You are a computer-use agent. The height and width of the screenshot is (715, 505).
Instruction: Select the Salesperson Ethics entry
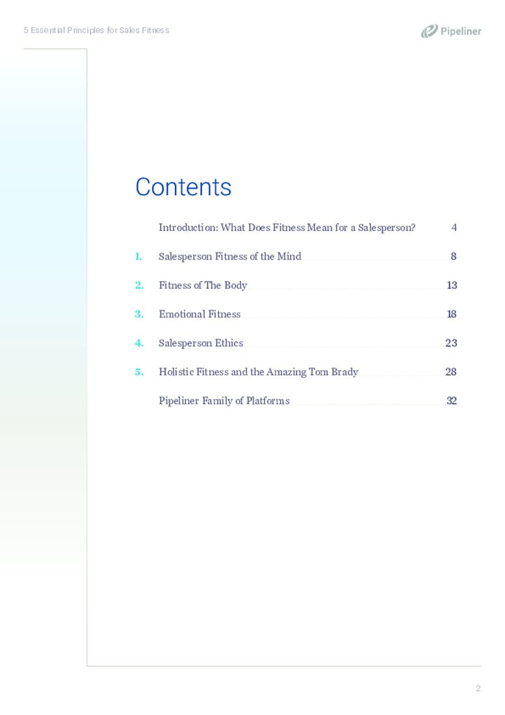coord(200,343)
